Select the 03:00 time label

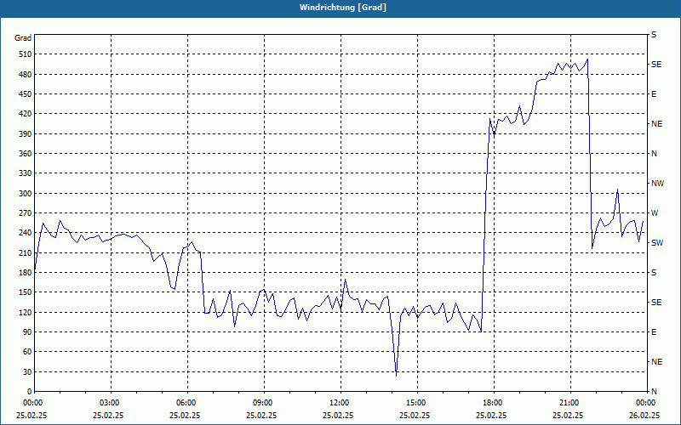[109, 403]
